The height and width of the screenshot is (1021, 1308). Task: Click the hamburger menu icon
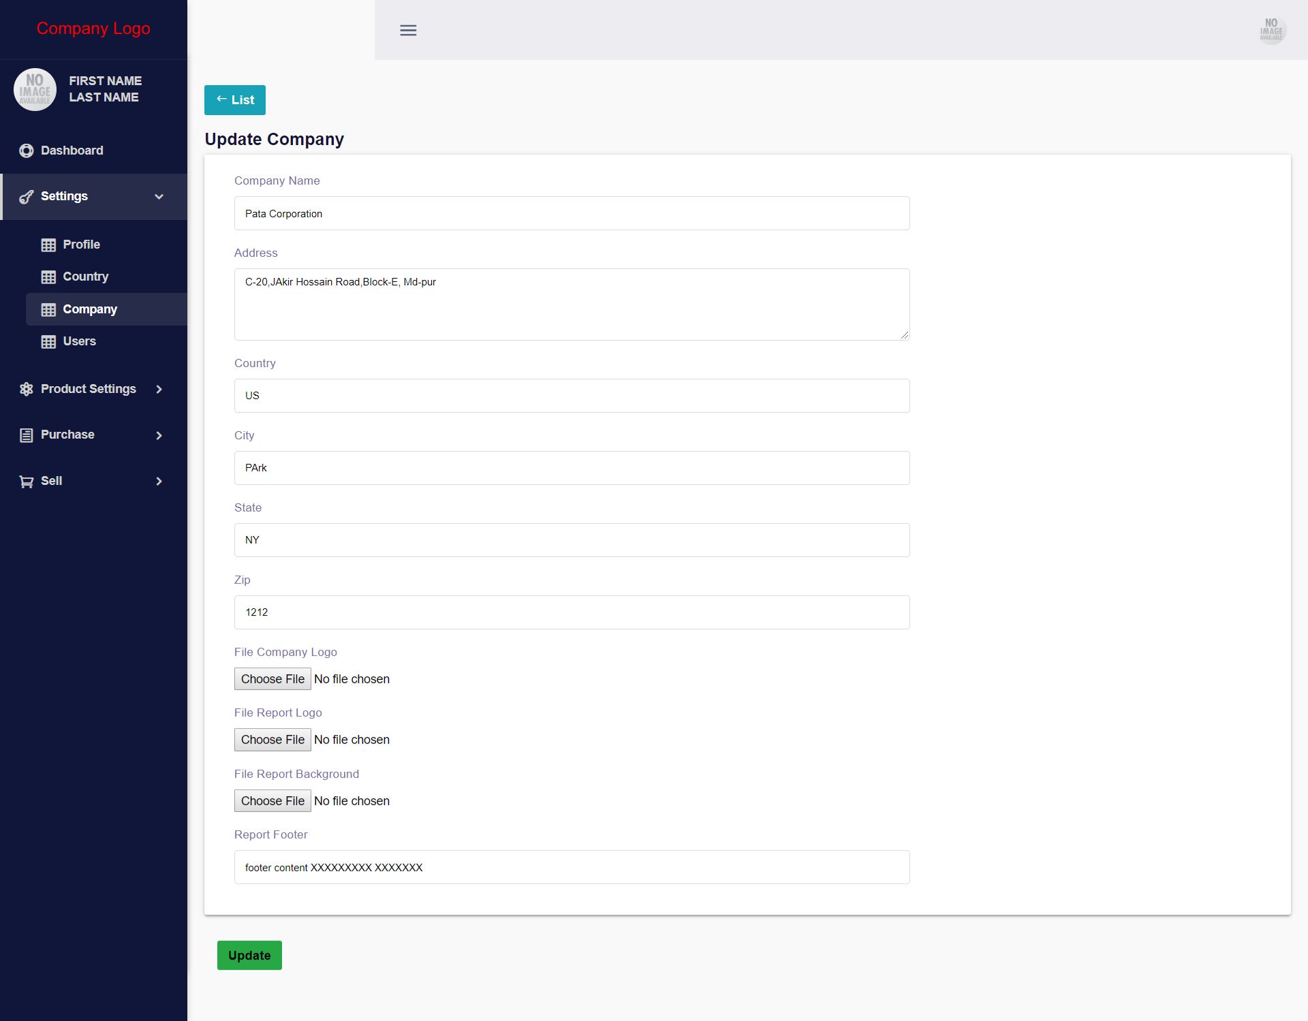point(408,30)
